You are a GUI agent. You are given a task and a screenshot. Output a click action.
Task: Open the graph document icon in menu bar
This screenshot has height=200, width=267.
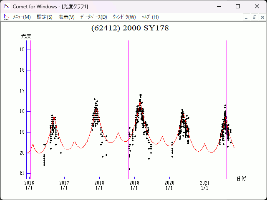(6, 17)
